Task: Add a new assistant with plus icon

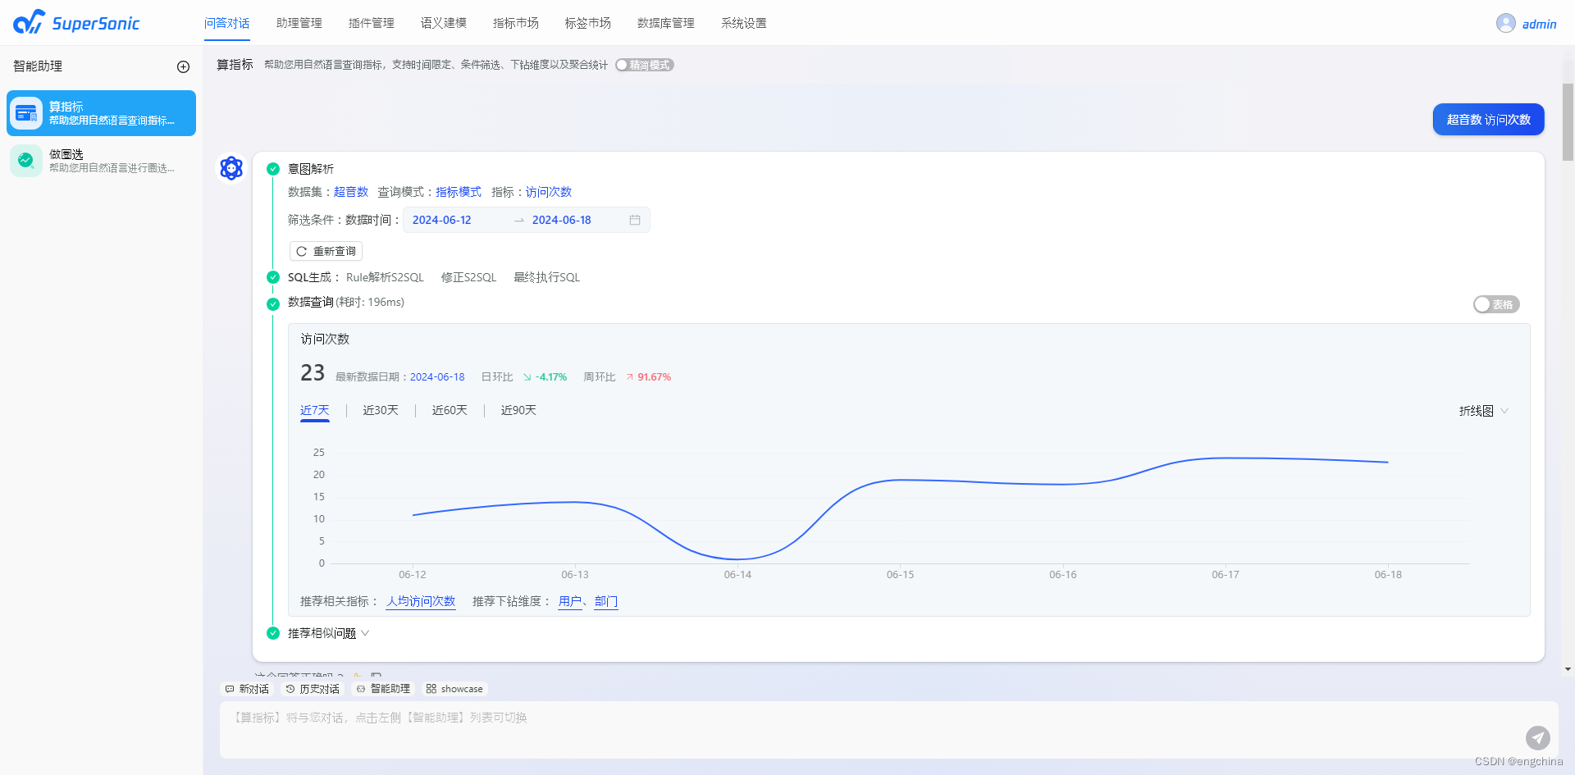Action: [183, 67]
